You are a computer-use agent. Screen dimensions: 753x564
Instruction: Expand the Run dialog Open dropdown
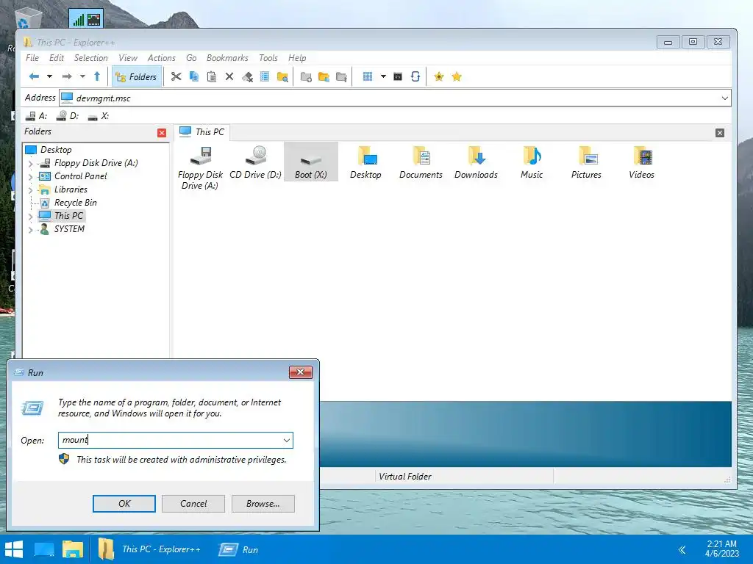tap(287, 441)
